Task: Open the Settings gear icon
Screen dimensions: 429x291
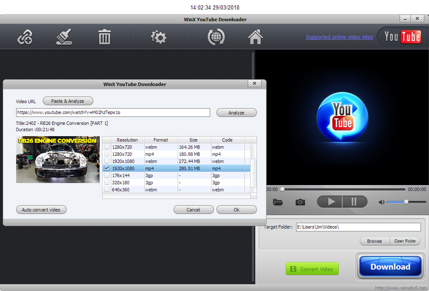Action: click(158, 37)
